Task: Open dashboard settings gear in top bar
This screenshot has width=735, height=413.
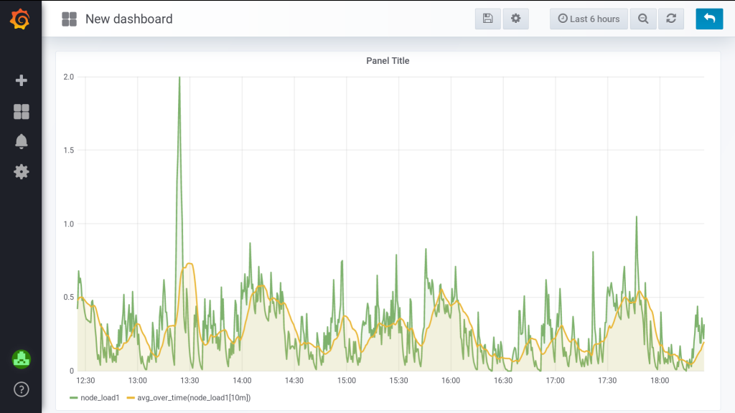Action: pyautogui.click(x=515, y=19)
